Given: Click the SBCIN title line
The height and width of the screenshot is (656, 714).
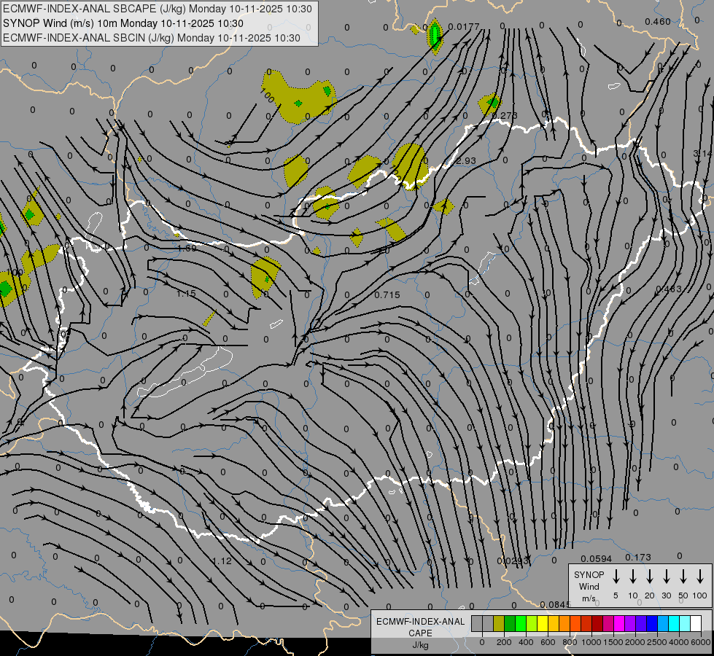Looking at the screenshot, I should tap(152, 38).
